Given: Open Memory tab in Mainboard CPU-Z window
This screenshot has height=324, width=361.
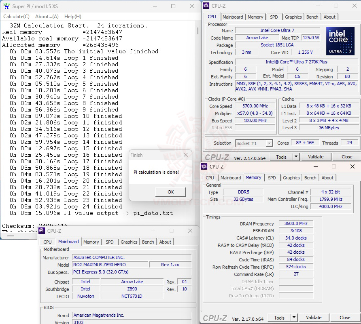Looking at the screenshot, I should point(91,242).
